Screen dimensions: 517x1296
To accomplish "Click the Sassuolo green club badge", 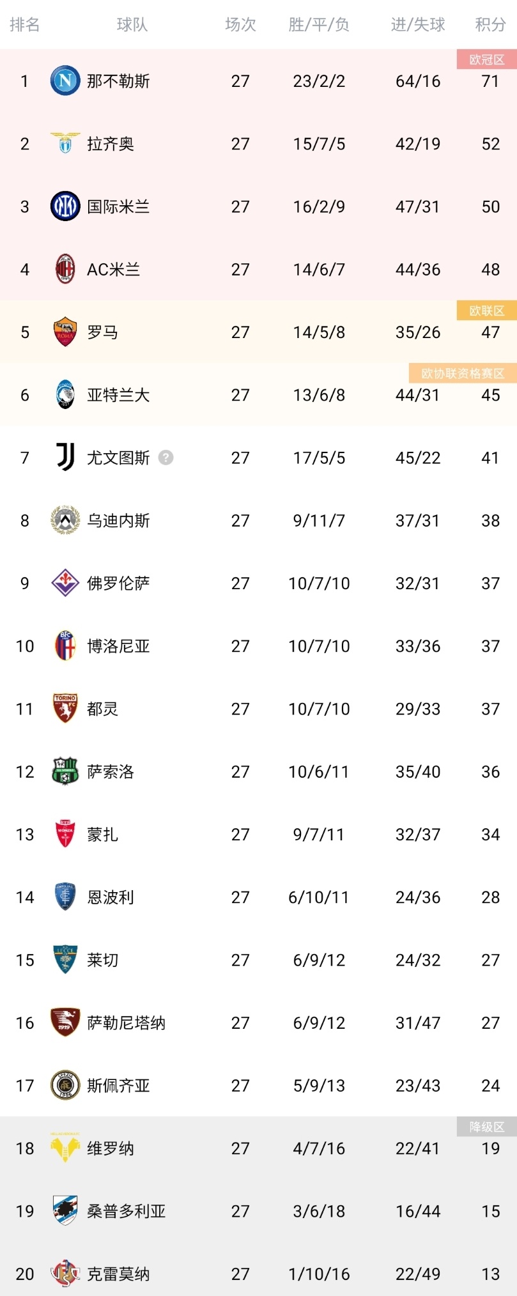I will point(65,771).
